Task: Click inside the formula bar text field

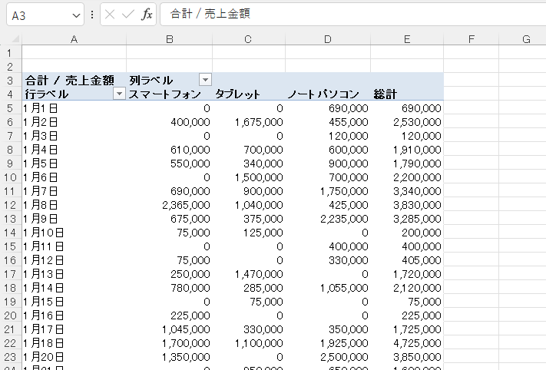Action: (352, 15)
